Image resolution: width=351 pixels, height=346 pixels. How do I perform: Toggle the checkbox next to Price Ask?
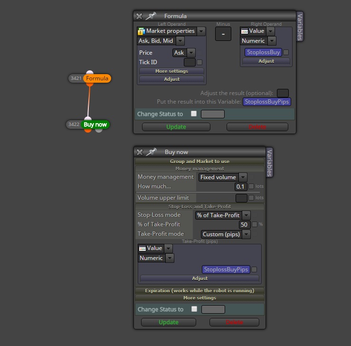pos(199,53)
